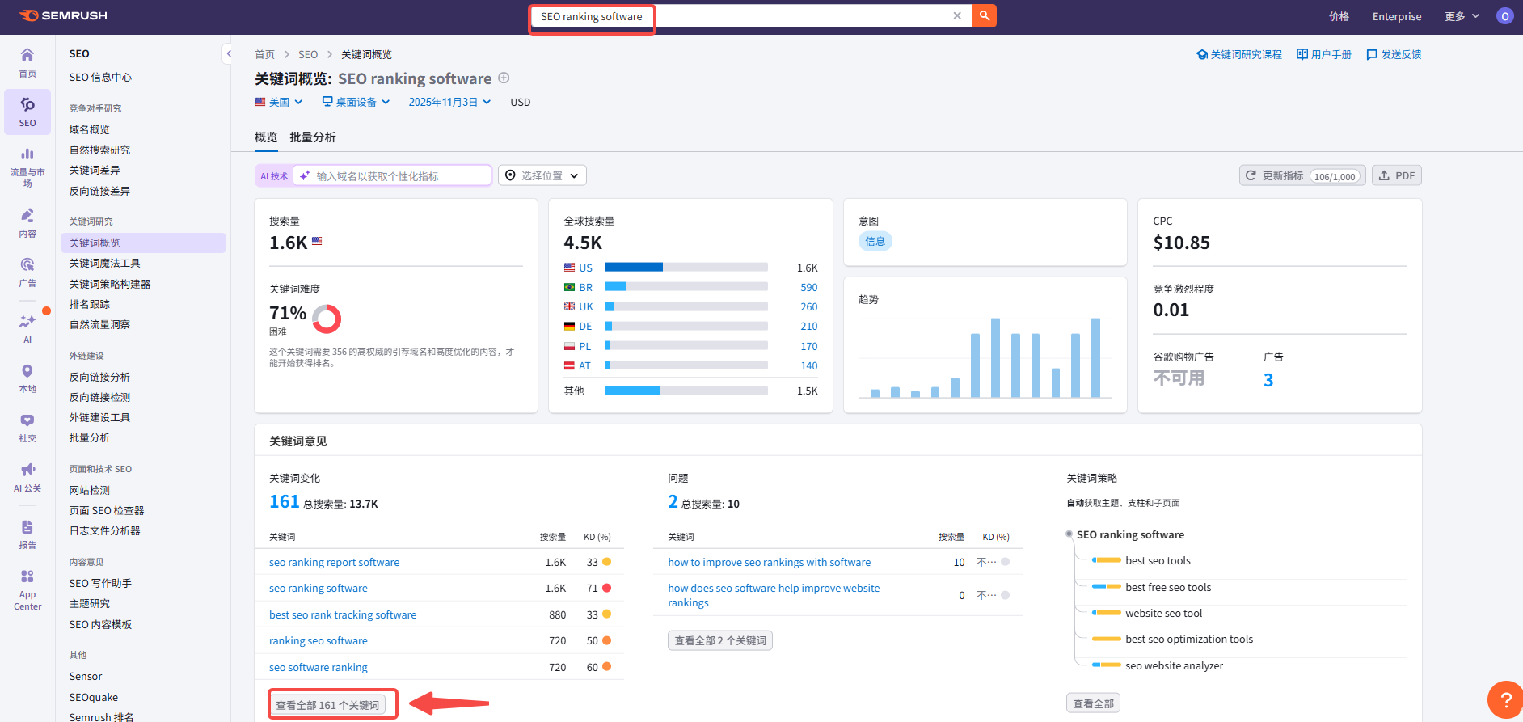
Task: Open the 广告 sidebar icon
Action: pyautogui.click(x=27, y=272)
